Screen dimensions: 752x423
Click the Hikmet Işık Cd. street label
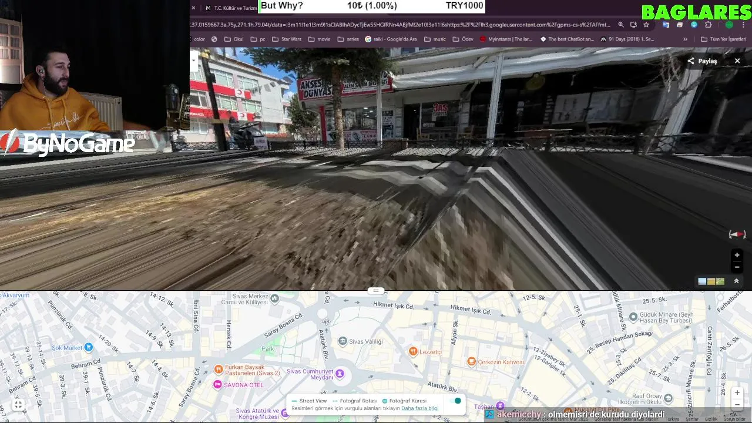394,305
